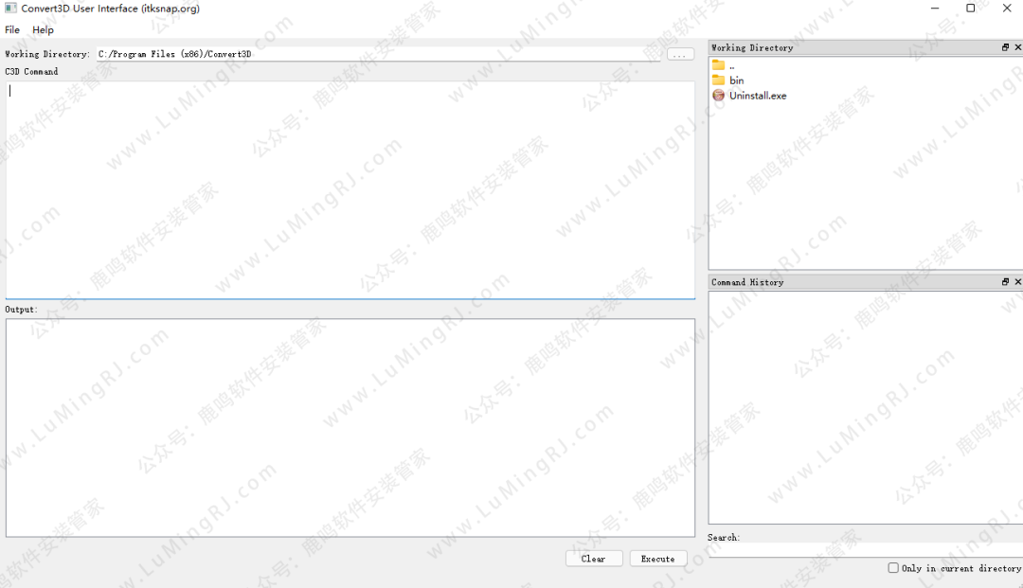Minimize the Convert3D window
Viewport: 1023px width, 588px height.
click(935, 9)
